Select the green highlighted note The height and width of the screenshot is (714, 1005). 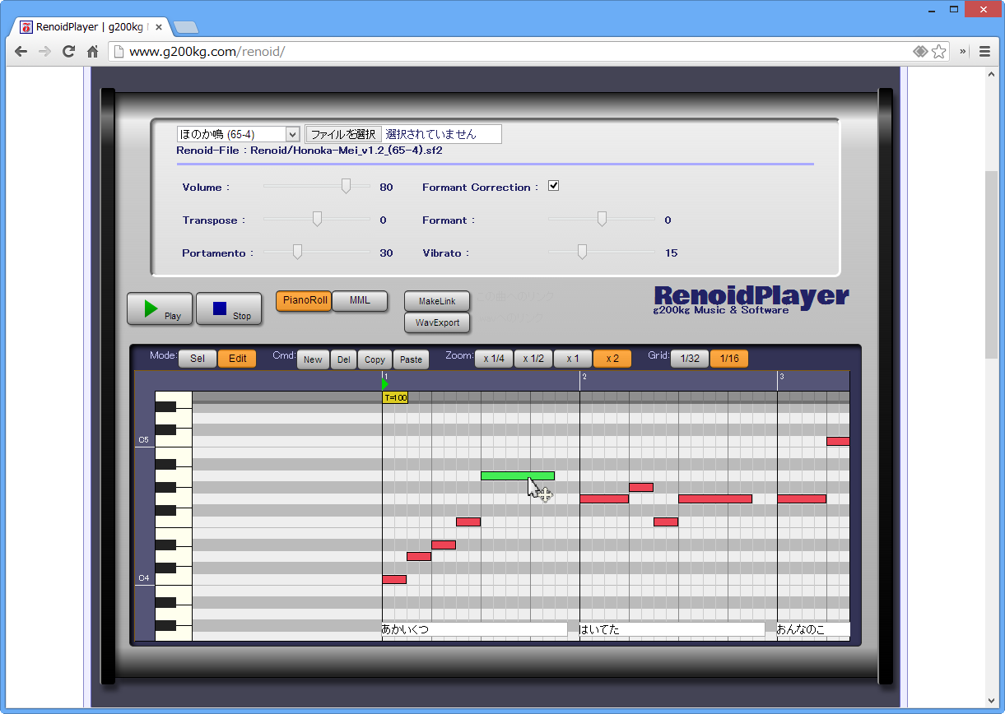[518, 475]
